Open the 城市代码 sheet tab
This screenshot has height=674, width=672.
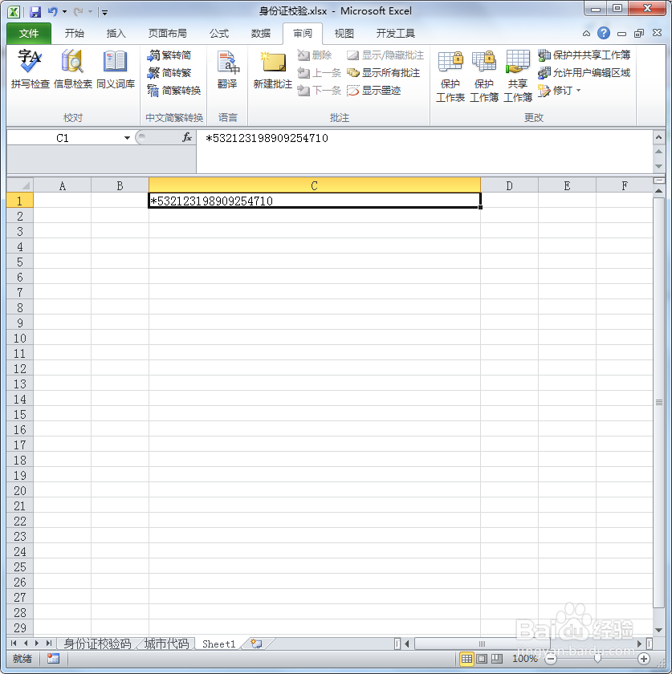(x=166, y=644)
